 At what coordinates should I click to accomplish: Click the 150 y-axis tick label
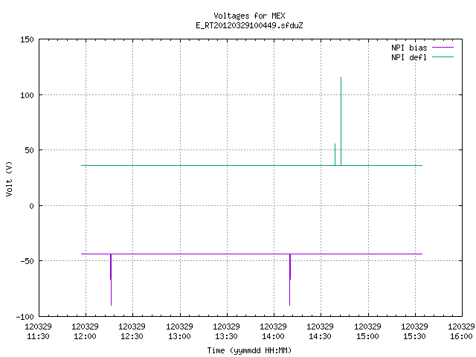(27, 39)
